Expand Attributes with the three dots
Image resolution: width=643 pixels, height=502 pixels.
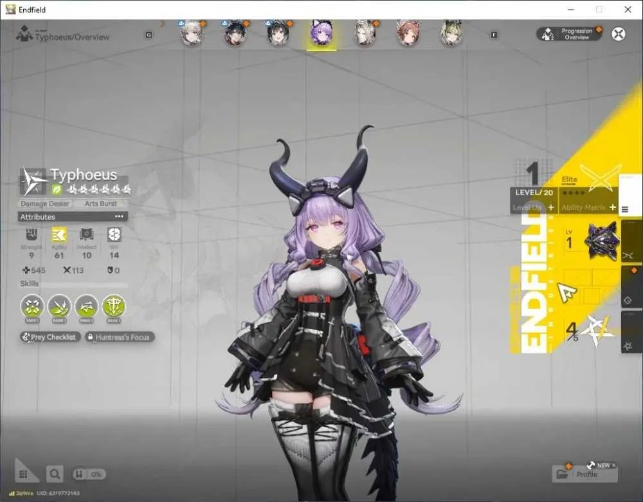pyautogui.click(x=119, y=216)
